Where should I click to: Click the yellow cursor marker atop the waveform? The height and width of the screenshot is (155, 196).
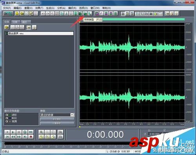(x=80, y=22)
